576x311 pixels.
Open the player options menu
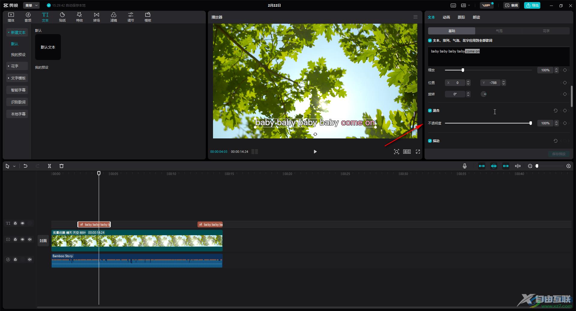coord(415,17)
